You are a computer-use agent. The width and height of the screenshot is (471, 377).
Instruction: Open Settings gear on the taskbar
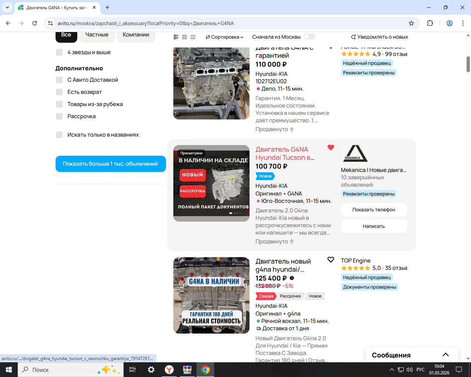pos(151,370)
